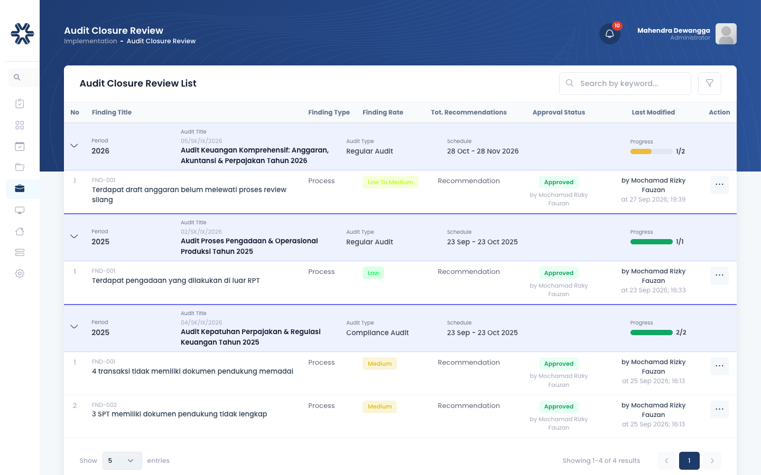Click the Last Modified column header
The height and width of the screenshot is (475, 761).
click(x=653, y=112)
